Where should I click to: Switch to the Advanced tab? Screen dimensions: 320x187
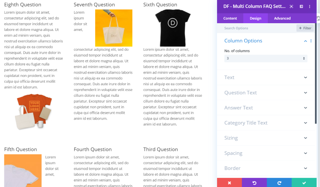282,18
